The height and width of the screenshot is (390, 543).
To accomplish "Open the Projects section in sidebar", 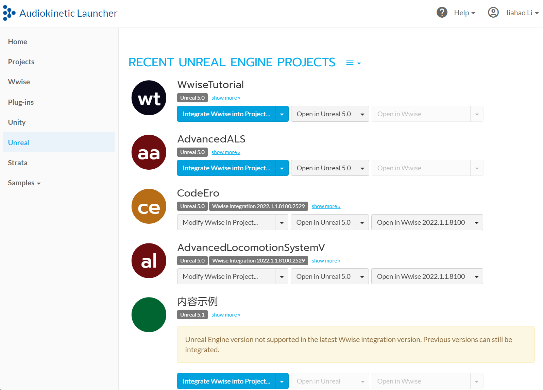I will click(x=59, y=62).
